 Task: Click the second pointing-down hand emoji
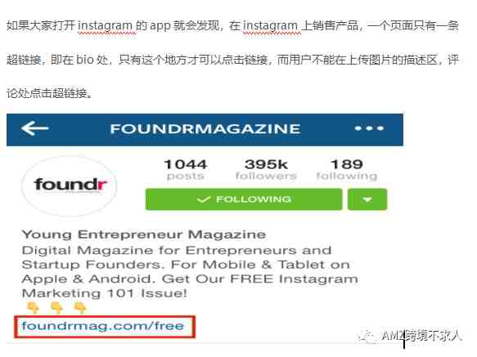pos(56,307)
